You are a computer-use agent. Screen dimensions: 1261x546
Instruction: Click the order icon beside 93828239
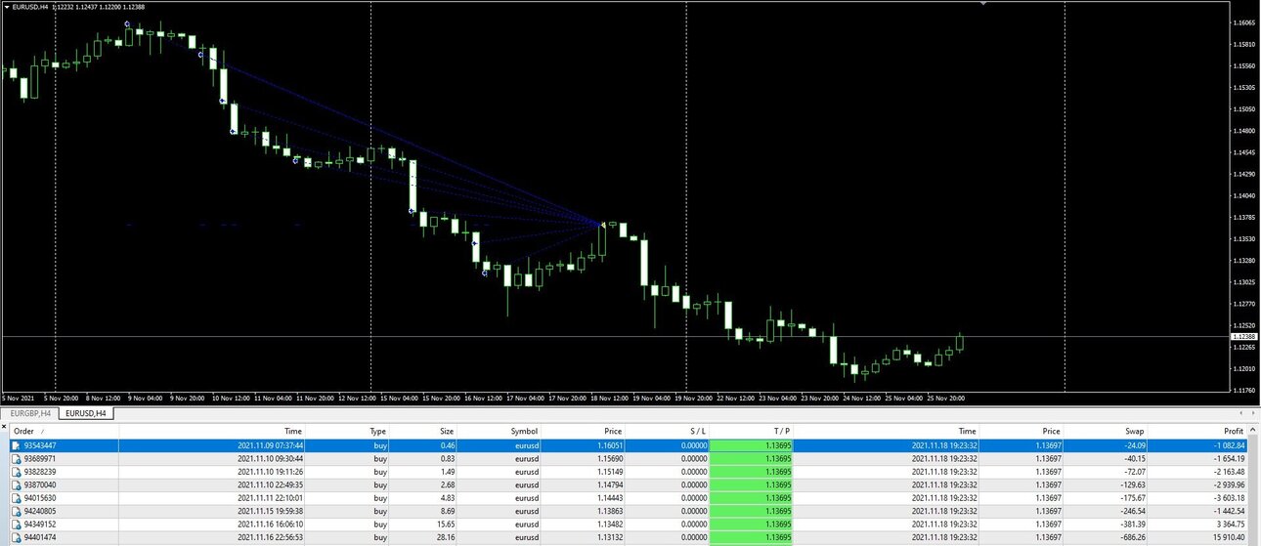tap(16, 471)
